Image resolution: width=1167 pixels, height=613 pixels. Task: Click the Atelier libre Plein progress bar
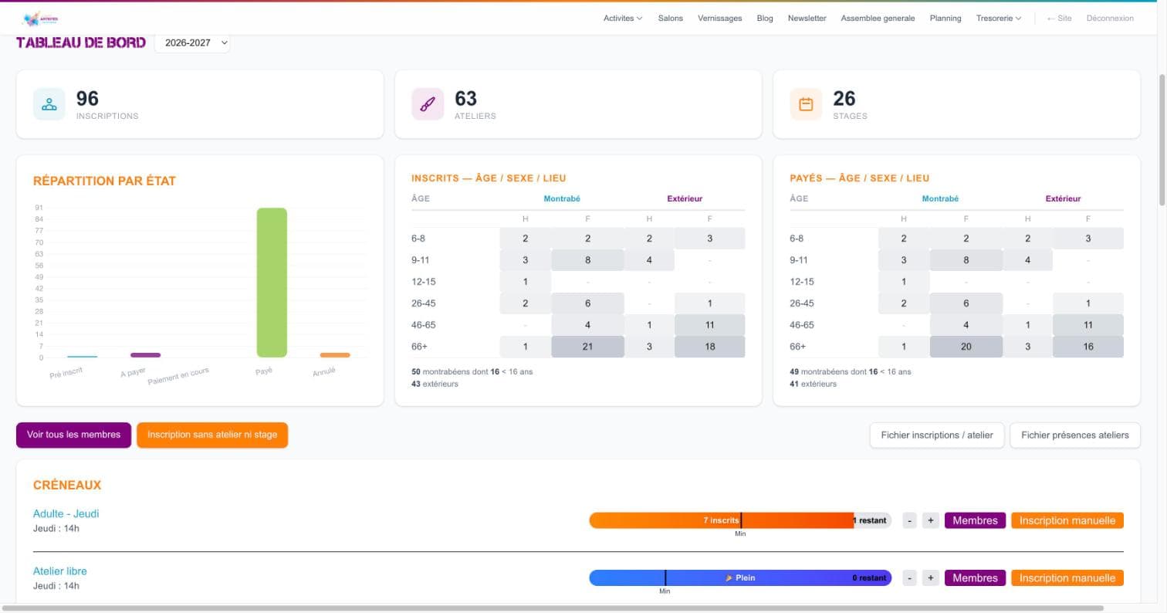pyautogui.click(x=740, y=577)
